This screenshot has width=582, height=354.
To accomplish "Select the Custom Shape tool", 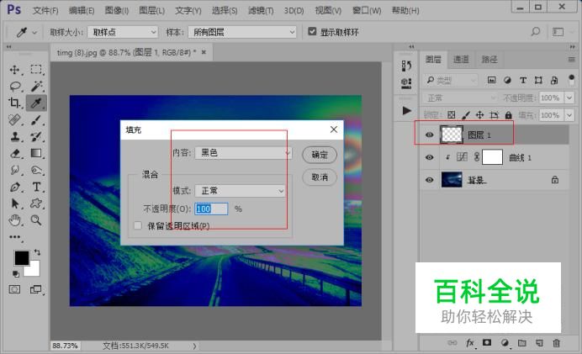I will coord(36,203).
